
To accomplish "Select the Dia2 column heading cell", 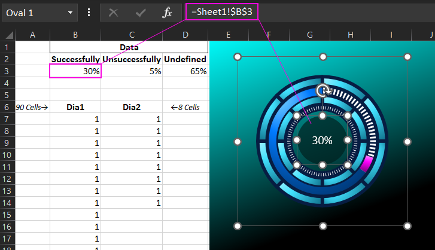I will pos(132,107).
